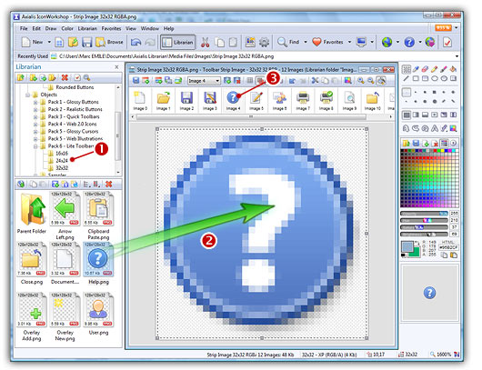
Task: Select the Line drawing tool
Action: click(407, 79)
